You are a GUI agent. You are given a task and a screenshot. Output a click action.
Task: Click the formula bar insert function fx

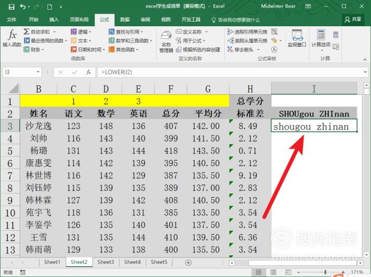coord(88,72)
